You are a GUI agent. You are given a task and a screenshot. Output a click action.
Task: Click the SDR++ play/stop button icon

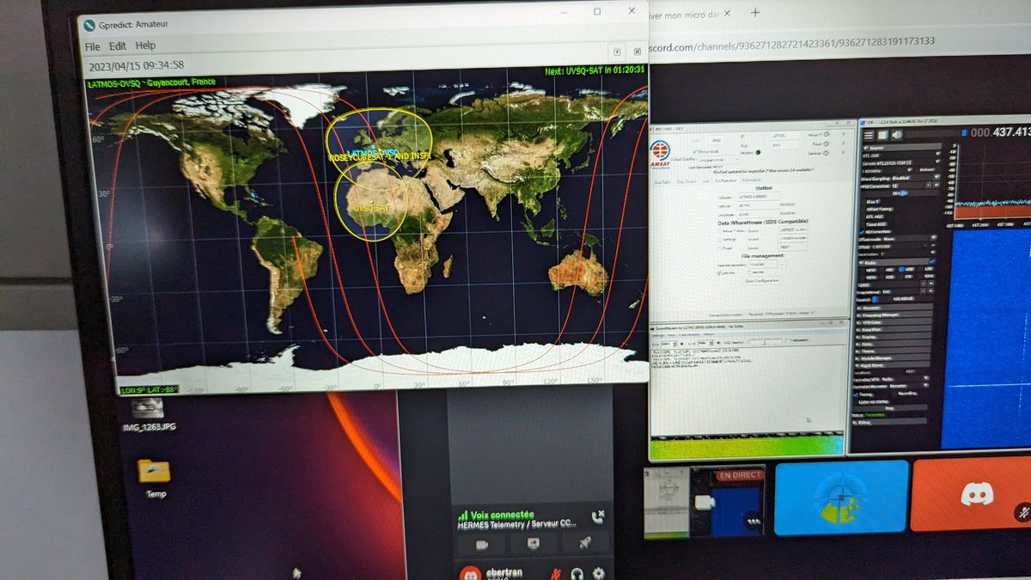pos(882,135)
